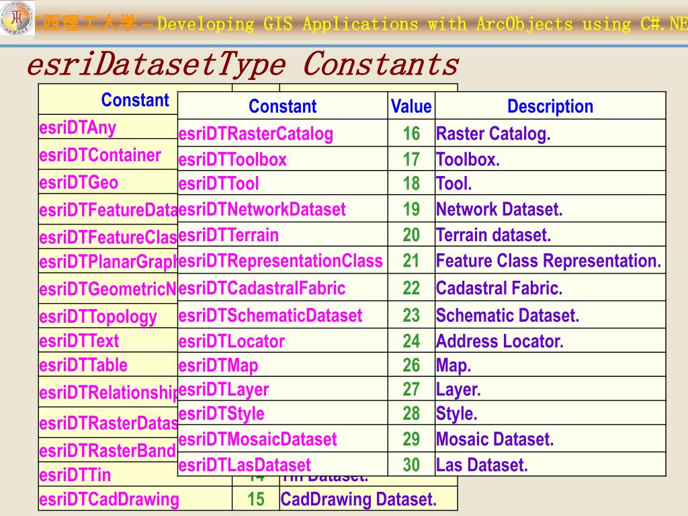Click description 'Address Locator.'

click(x=500, y=341)
